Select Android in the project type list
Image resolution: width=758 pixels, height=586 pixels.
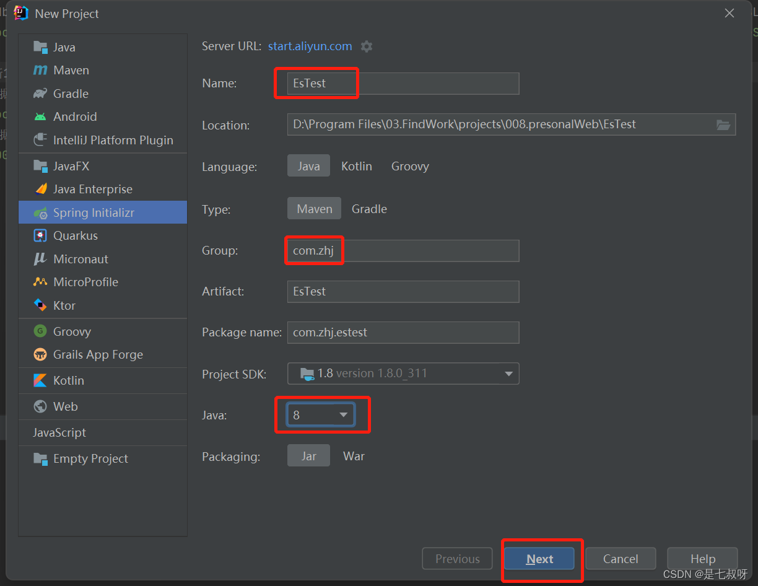point(103,117)
